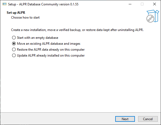Click the 'Update ALPR already installed' label text
The width and height of the screenshot is (161, 125).
point(51,55)
